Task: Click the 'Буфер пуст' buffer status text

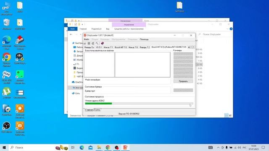Action: (x=90, y=91)
